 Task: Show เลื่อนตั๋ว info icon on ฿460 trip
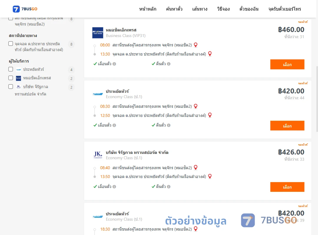point(114,64)
